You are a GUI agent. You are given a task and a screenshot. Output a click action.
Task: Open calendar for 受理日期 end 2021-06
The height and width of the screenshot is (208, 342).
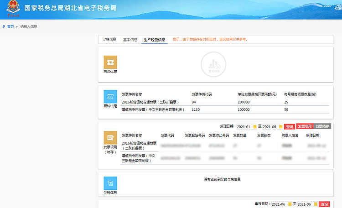pos(281,127)
